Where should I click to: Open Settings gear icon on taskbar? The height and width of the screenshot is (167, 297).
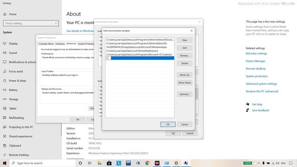176,163
